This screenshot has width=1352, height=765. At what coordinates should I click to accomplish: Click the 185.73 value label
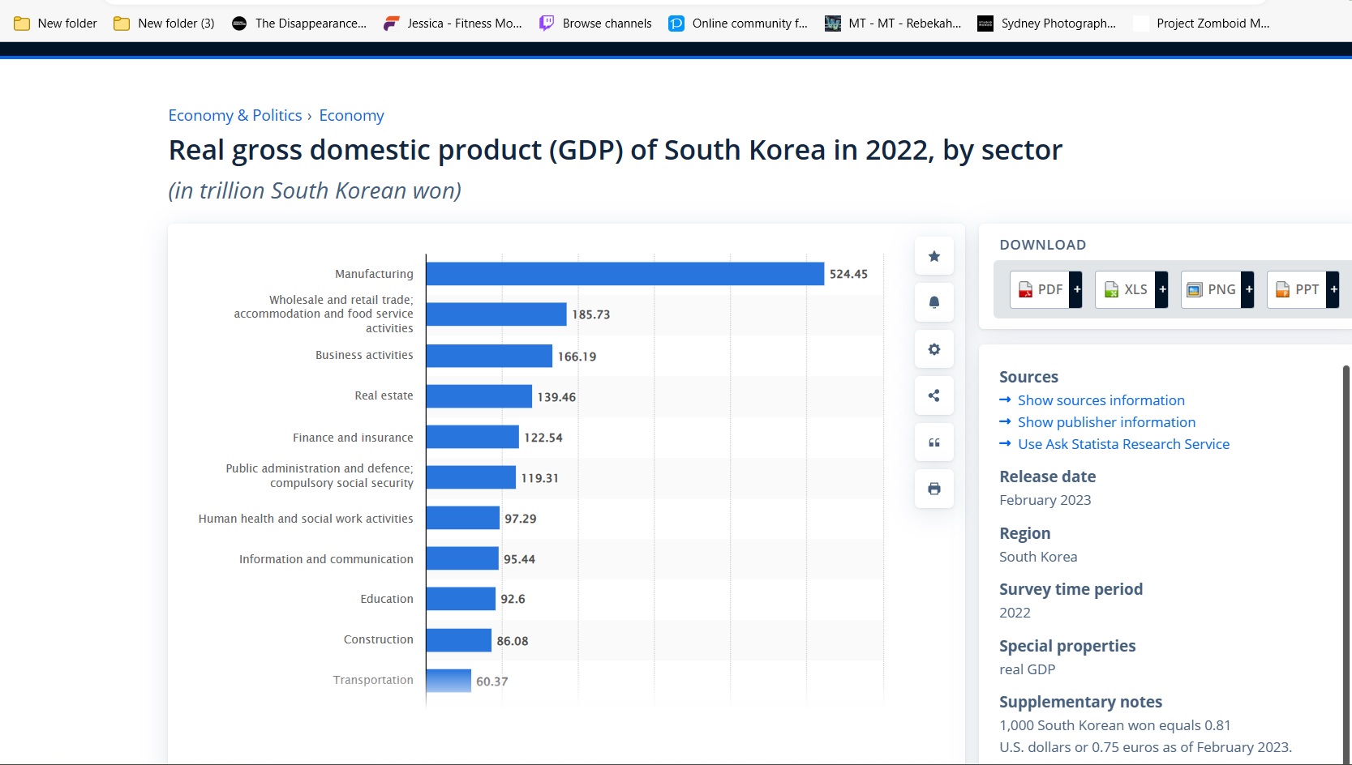(590, 314)
